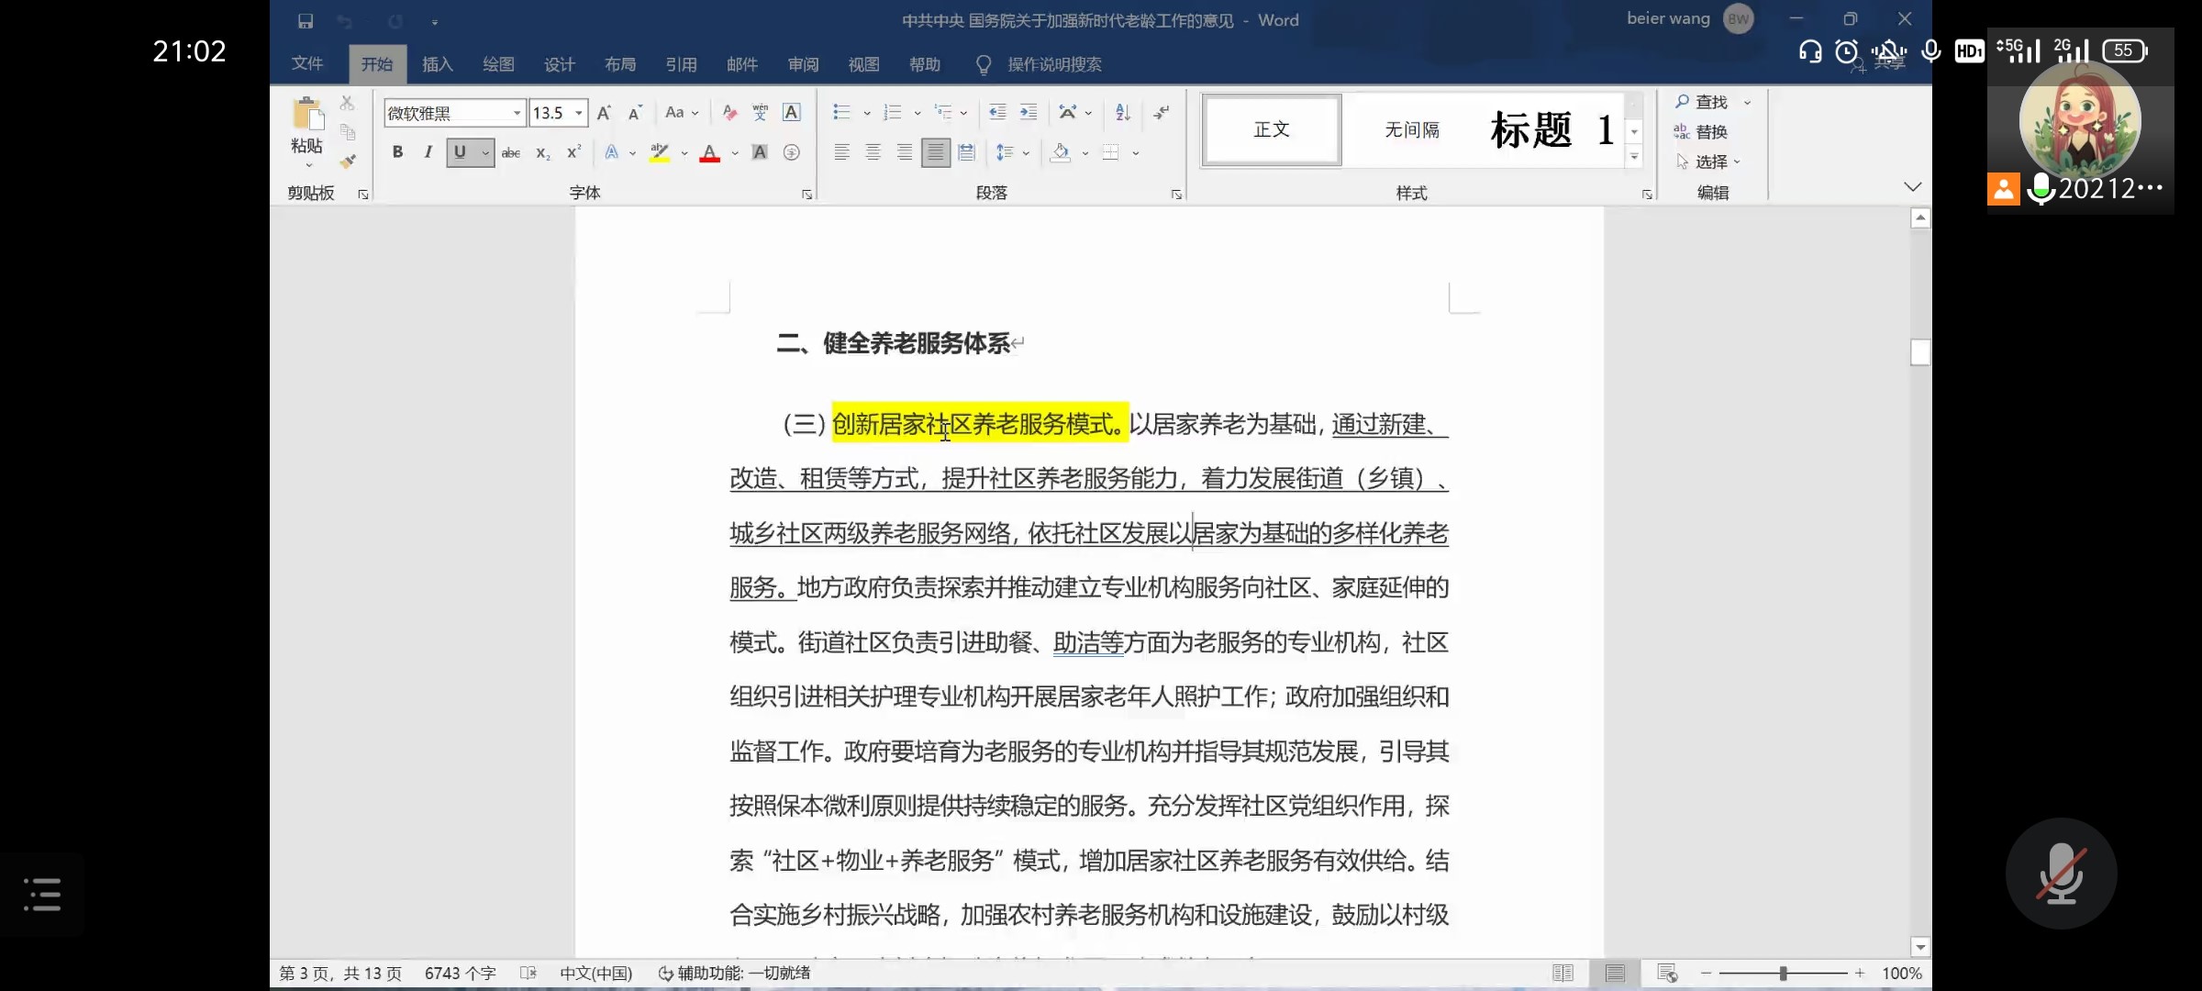Apply strikethrough formatting icon

click(511, 153)
